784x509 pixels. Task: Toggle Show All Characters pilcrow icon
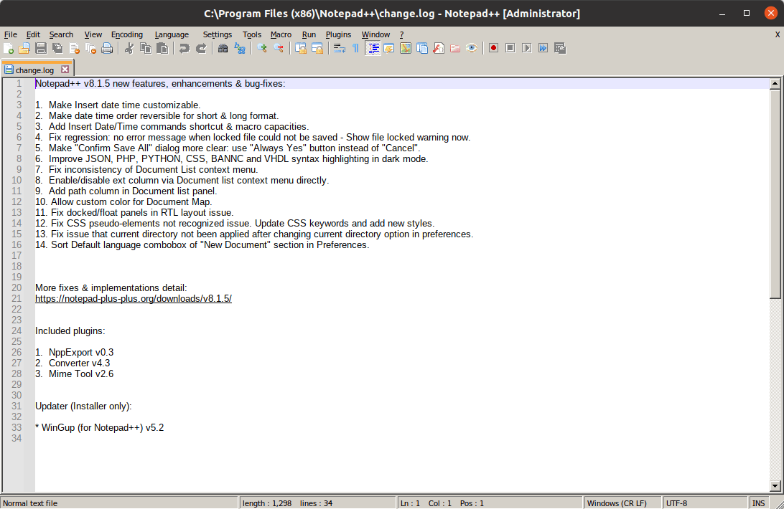(x=355, y=49)
